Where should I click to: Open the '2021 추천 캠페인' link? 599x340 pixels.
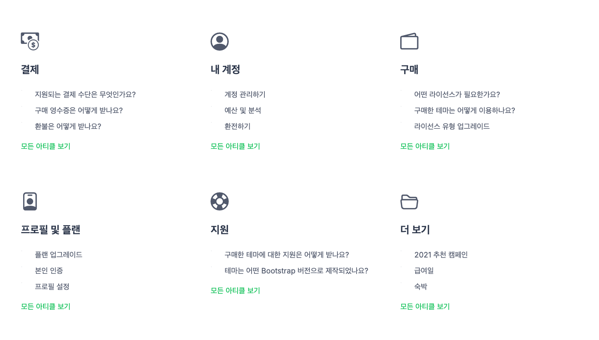tap(441, 255)
